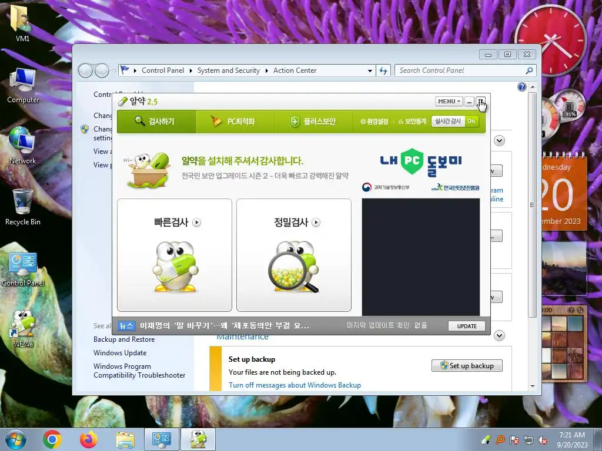Click the ALYac 2.5 title logo
This screenshot has width=602, height=451.
point(138,101)
